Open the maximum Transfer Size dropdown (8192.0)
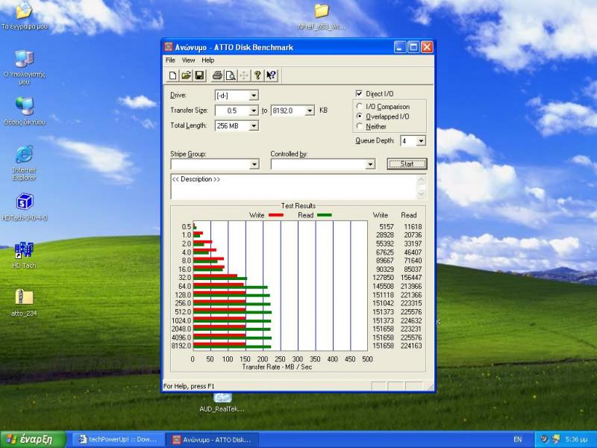 coord(310,111)
